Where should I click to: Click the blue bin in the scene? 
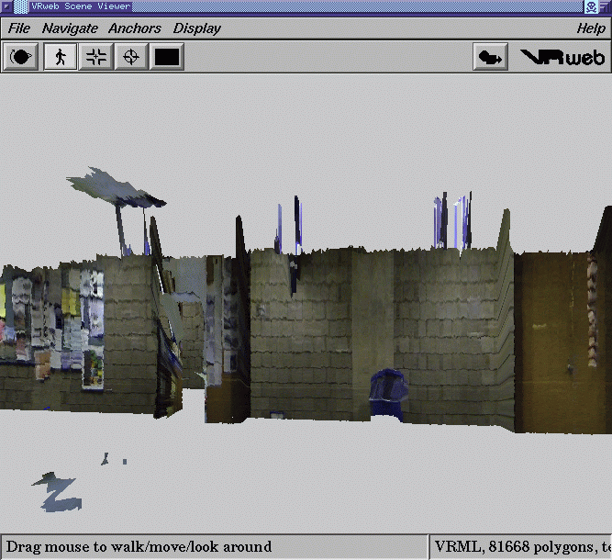pos(386,397)
